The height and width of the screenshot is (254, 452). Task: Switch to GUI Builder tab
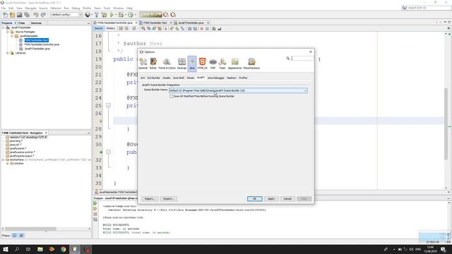[153, 78]
